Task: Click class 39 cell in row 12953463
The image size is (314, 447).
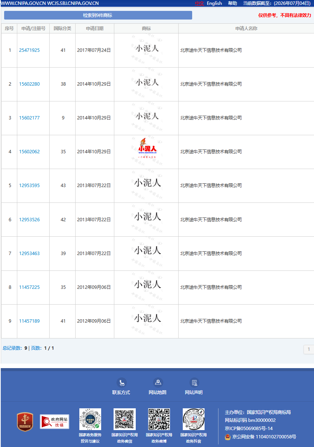Action: (63, 254)
